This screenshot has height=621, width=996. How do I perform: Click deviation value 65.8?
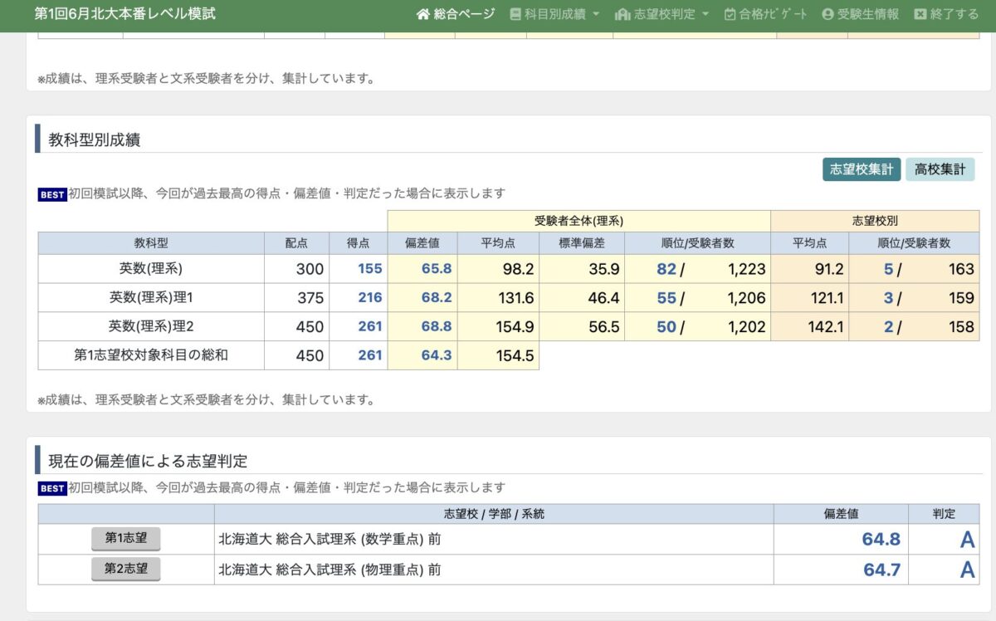(x=437, y=269)
